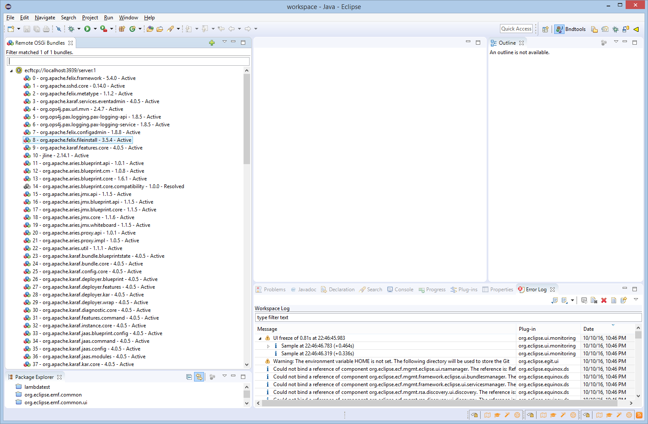Image resolution: width=648 pixels, height=424 pixels.
Task: Open the External Tools dropdown arrow
Action: pos(111,29)
